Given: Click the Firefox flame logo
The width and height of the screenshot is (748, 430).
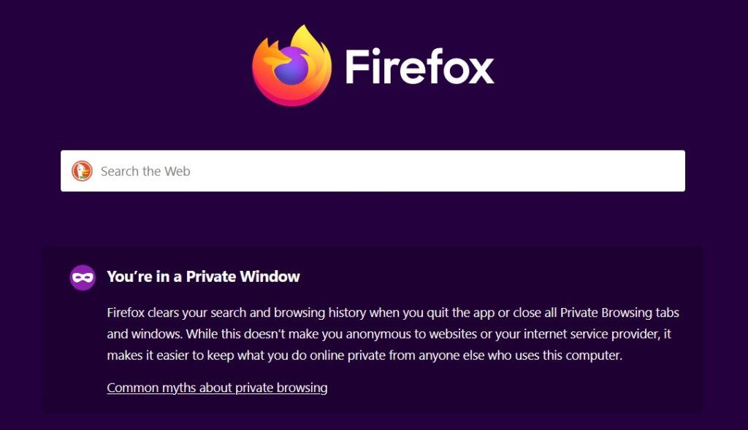Looking at the screenshot, I should pyautogui.click(x=291, y=66).
